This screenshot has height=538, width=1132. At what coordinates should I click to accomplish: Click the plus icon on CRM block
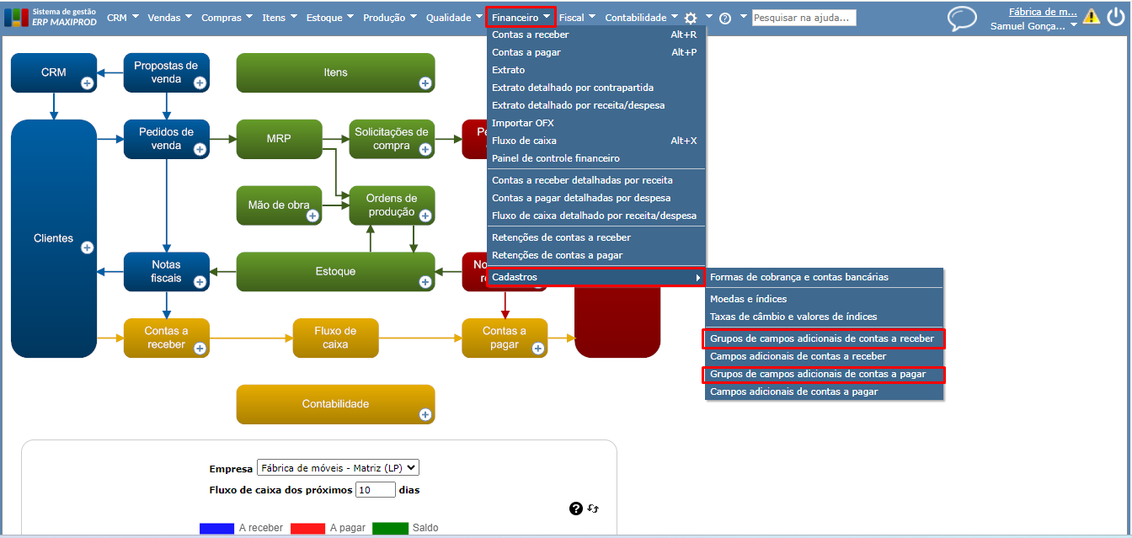pos(87,83)
